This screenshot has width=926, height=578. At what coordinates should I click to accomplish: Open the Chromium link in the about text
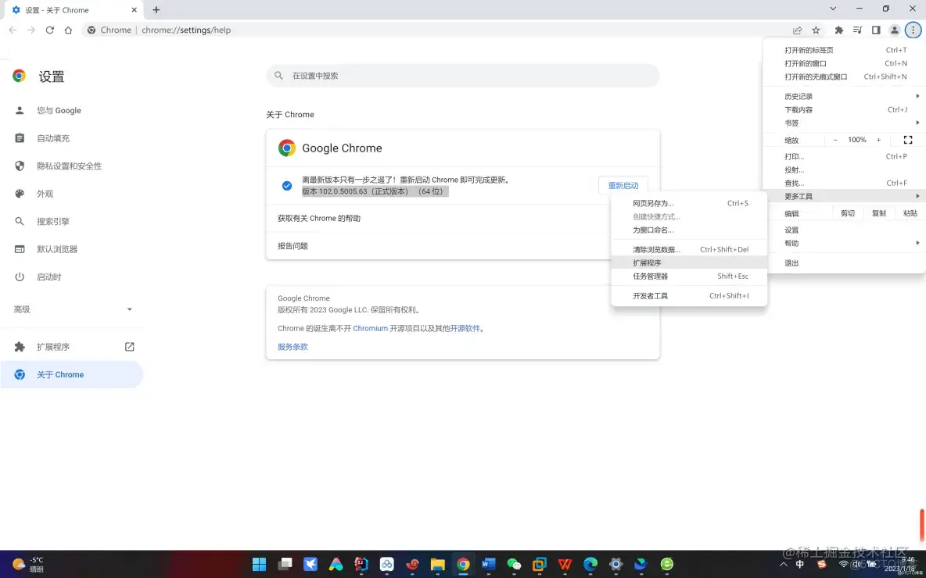[370, 328]
